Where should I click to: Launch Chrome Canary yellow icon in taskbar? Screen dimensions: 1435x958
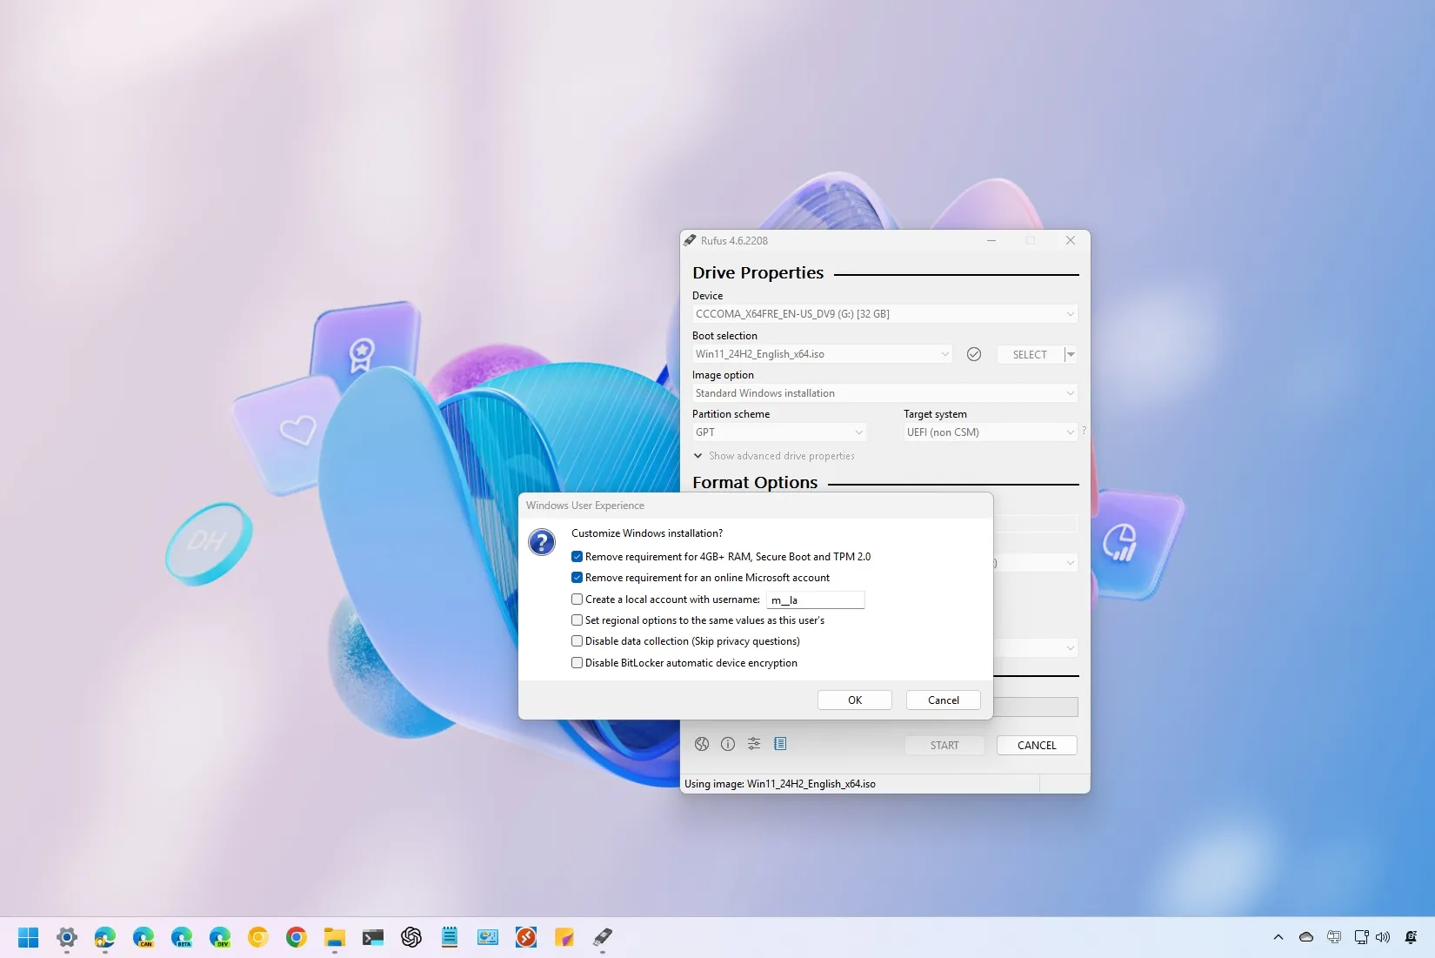[x=258, y=937]
